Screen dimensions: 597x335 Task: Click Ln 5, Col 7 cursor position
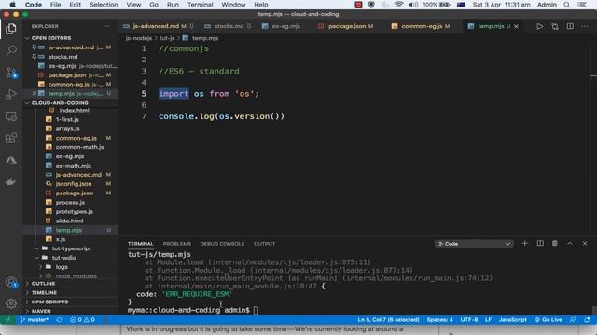coord(388,320)
